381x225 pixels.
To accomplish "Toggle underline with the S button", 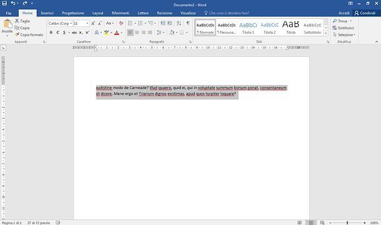I will pyautogui.click(x=64, y=32).
